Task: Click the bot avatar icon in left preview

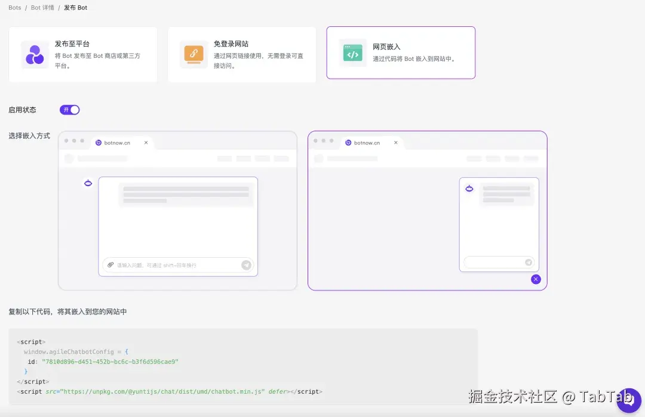Action: pos(88,183)
